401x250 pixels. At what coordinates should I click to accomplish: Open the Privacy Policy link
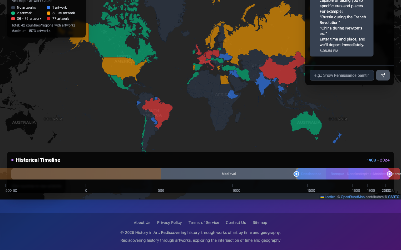coord(169,223)
